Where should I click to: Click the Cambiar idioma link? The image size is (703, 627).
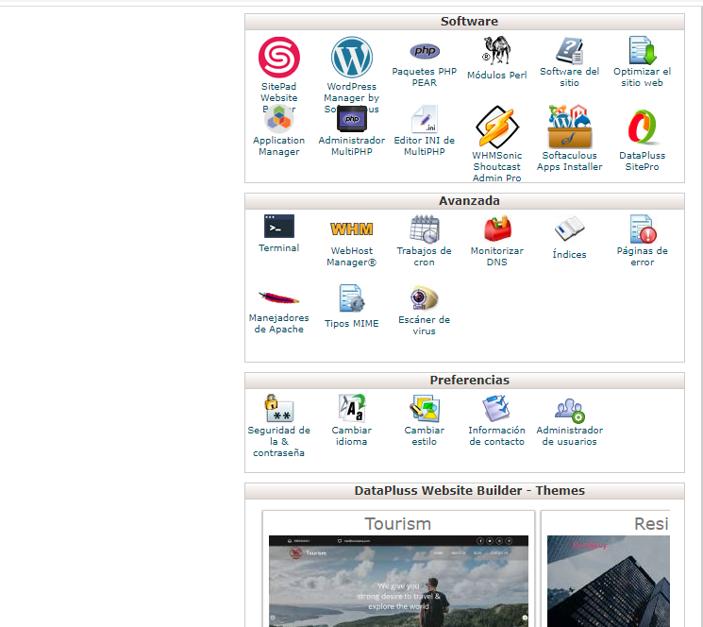[x=351, y=435]
